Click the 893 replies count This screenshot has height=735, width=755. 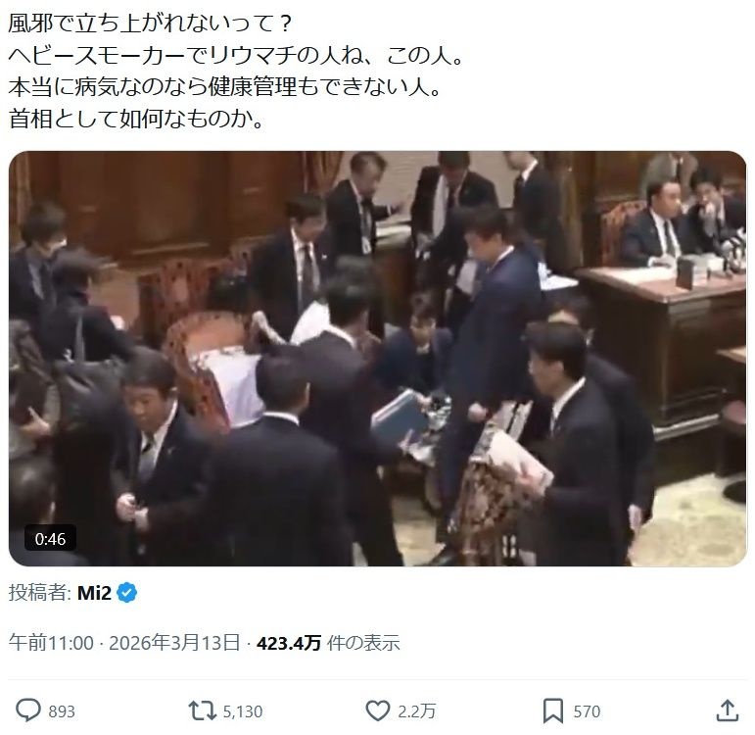pyautogui.click(x=62, y=711)
